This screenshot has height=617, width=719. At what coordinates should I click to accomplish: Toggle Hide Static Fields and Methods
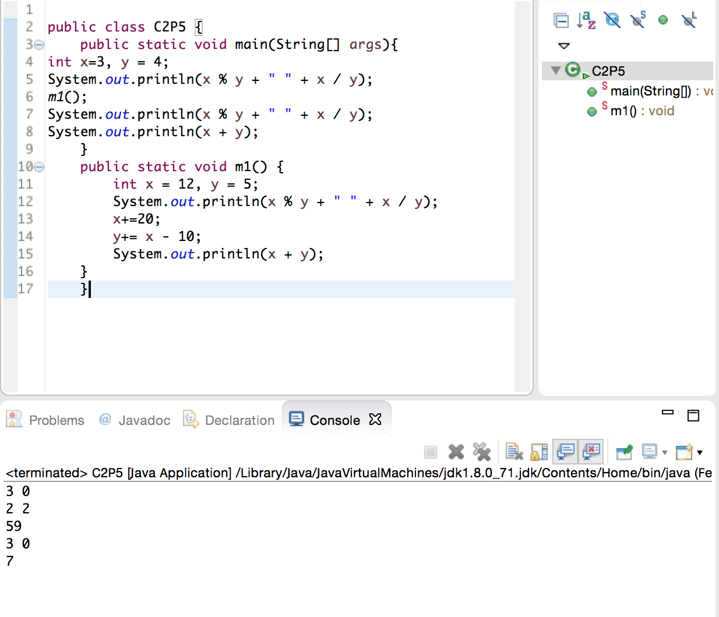coord(638,21)
